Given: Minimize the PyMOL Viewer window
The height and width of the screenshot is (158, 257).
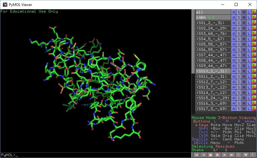Looking at the screenshot, I should pos(223,4).
